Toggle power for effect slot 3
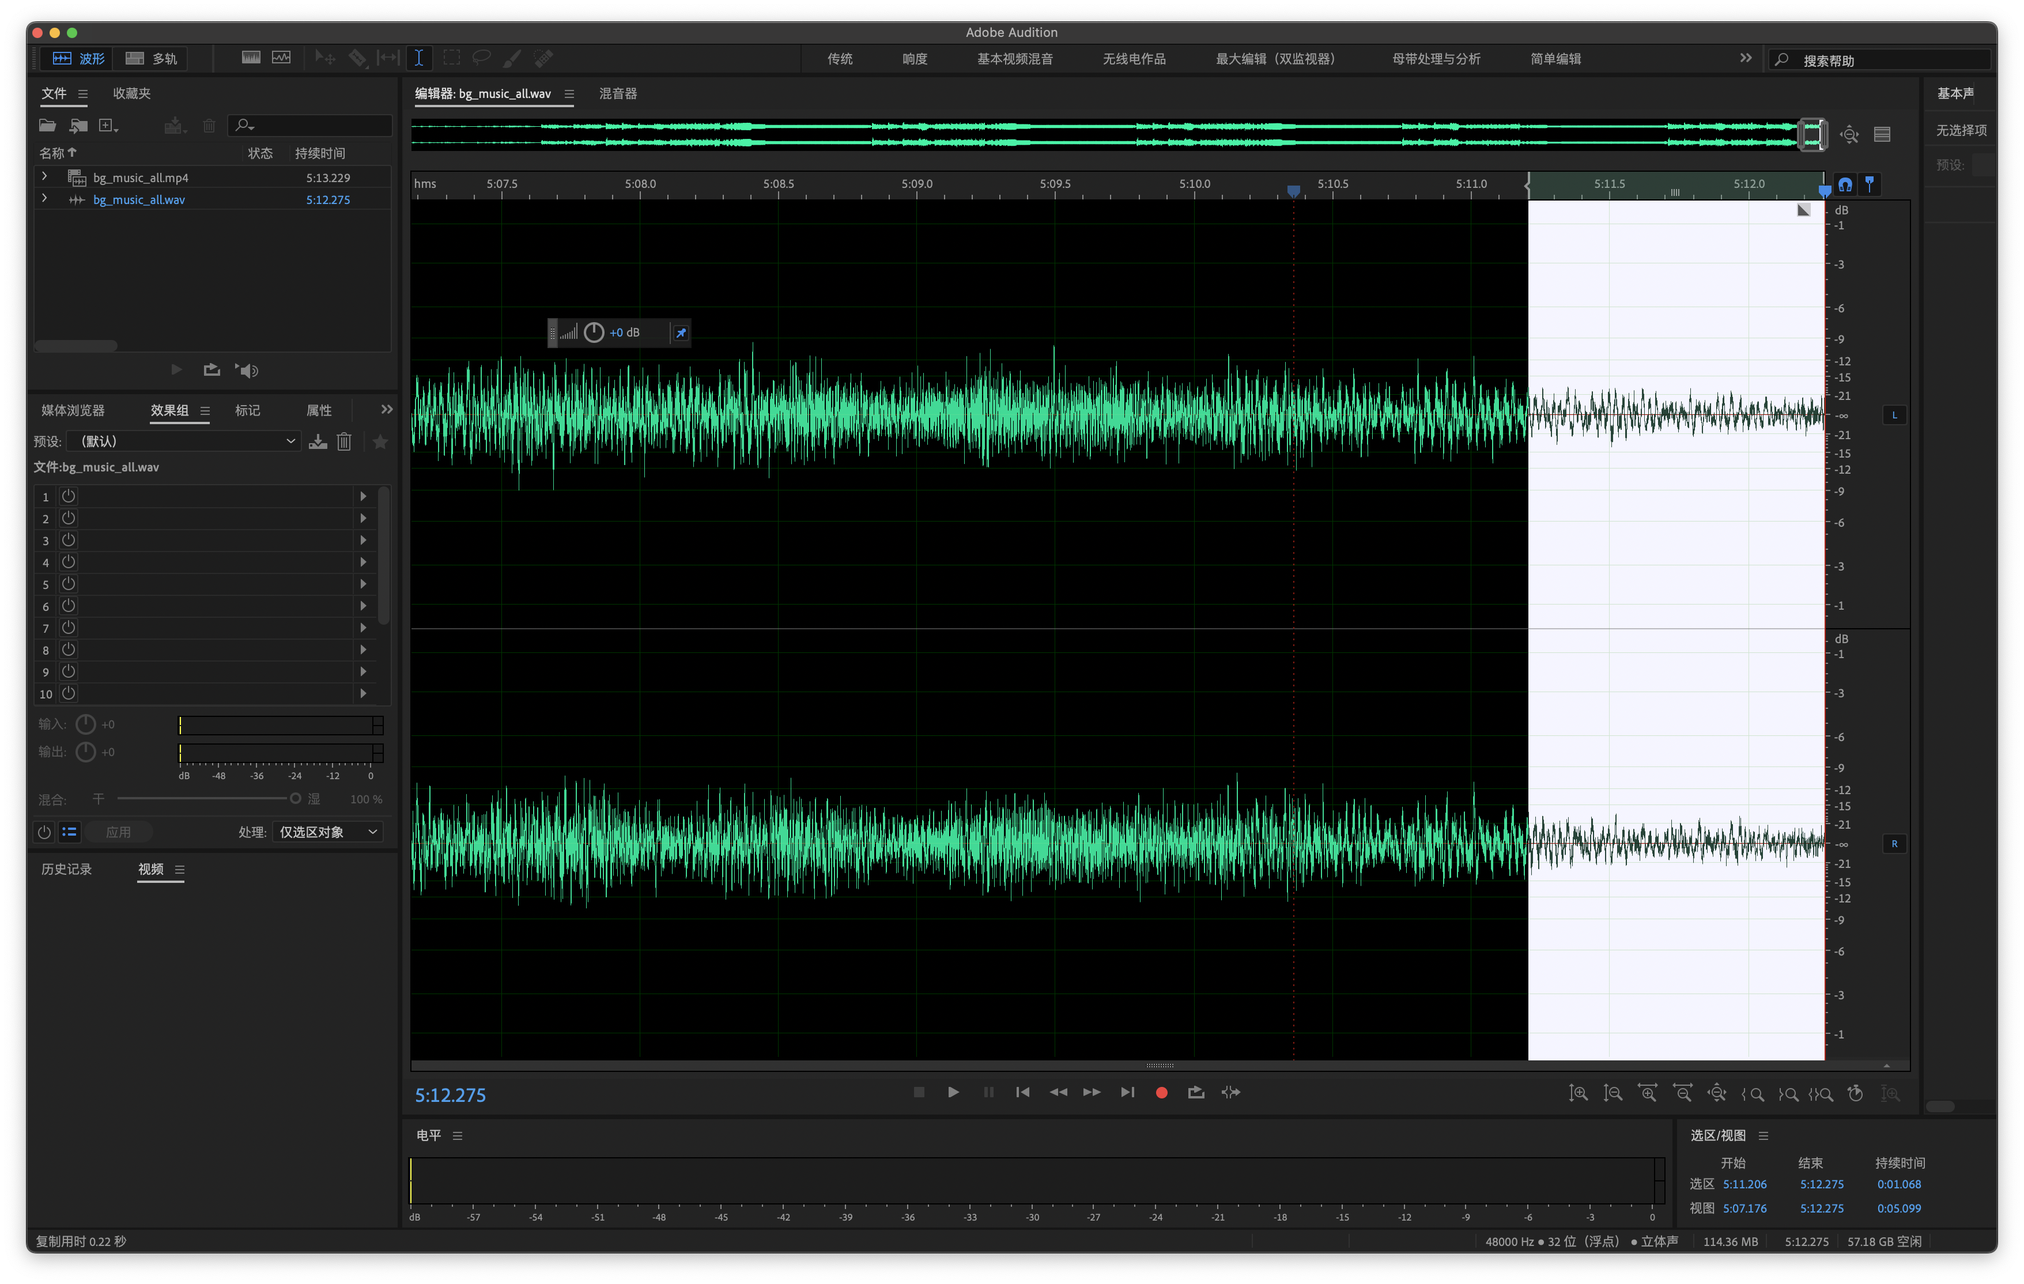Image resolution: width=2024 pixels, height=1284 pixels. click(x=69, y=539)
